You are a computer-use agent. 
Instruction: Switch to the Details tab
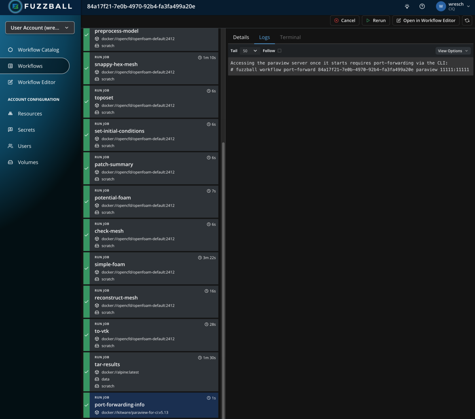(241, 37)
